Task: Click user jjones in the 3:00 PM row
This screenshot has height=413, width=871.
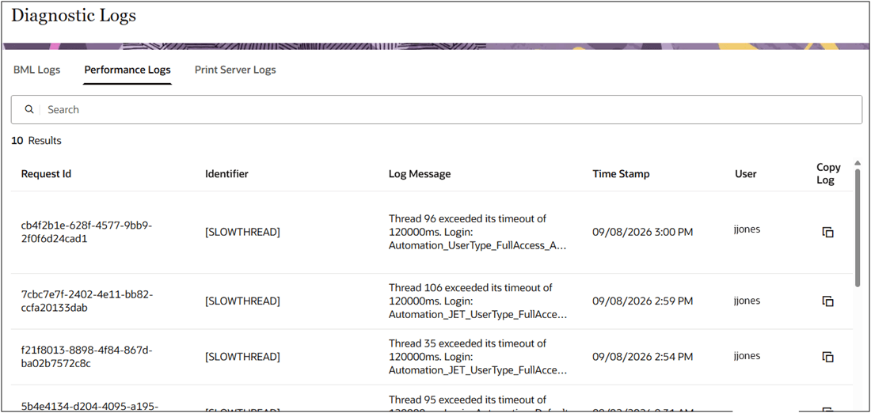Action: click(747, 229)
